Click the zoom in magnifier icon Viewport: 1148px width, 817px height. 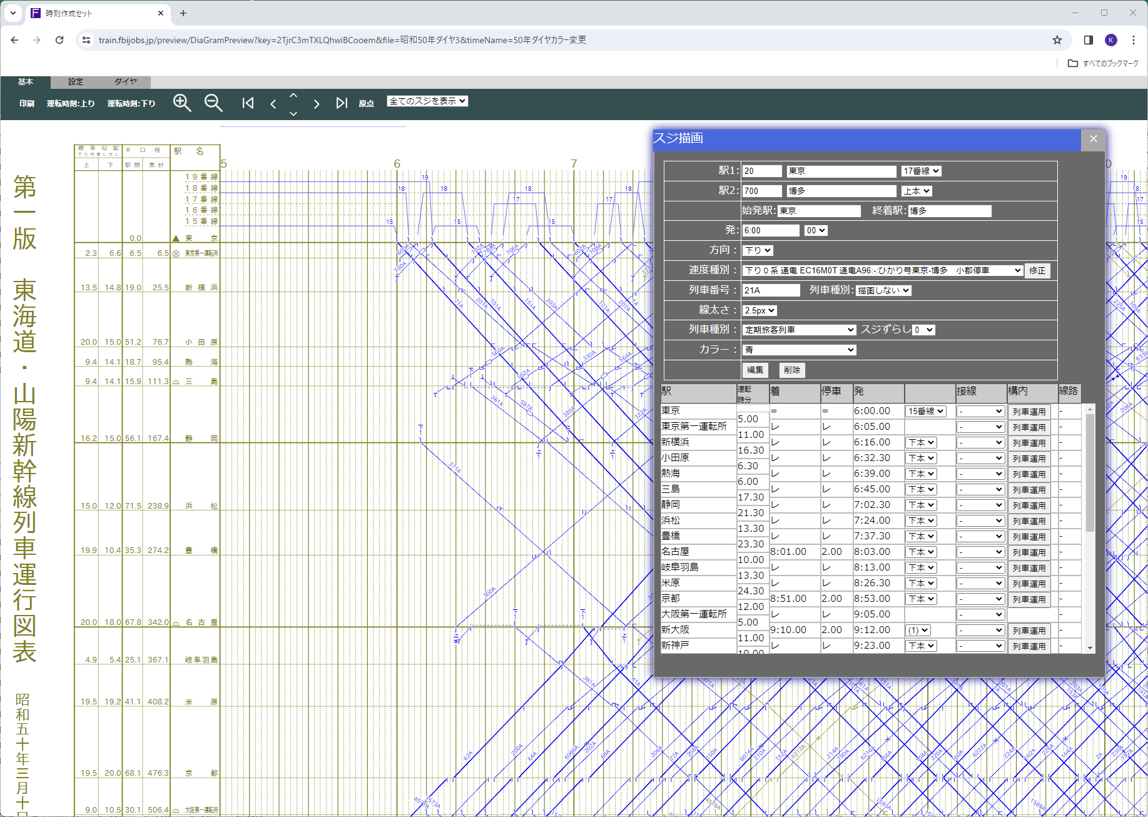182,103
